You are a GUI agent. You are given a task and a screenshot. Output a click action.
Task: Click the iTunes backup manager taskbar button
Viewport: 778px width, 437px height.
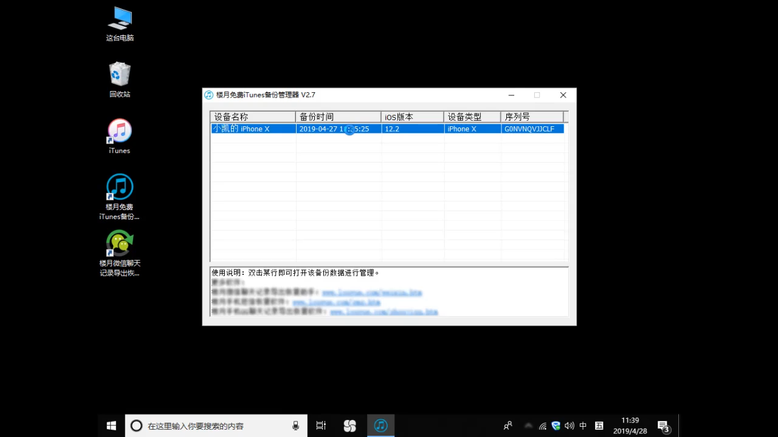[x=380, y=425]
